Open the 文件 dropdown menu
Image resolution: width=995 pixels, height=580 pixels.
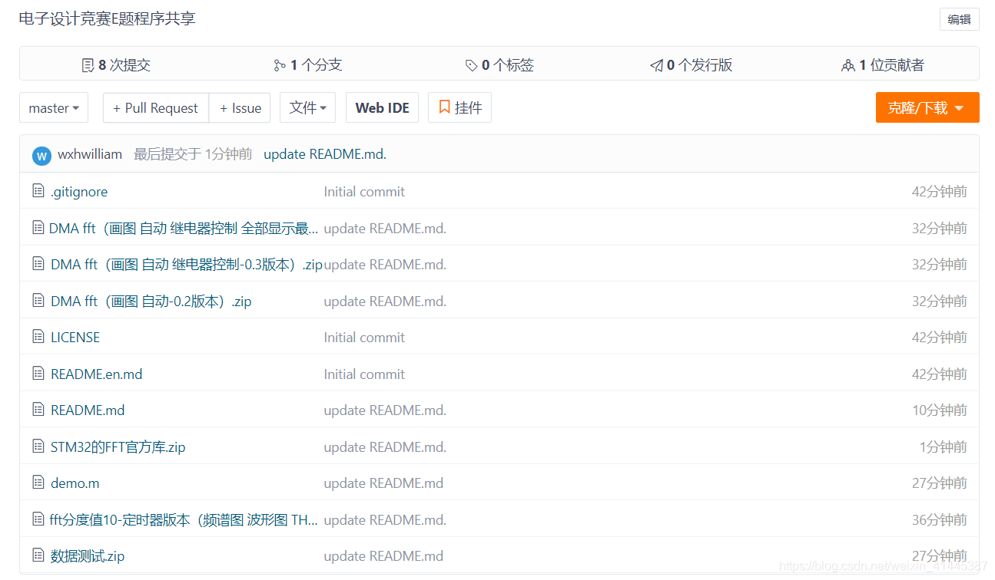(x=307, y=107)
